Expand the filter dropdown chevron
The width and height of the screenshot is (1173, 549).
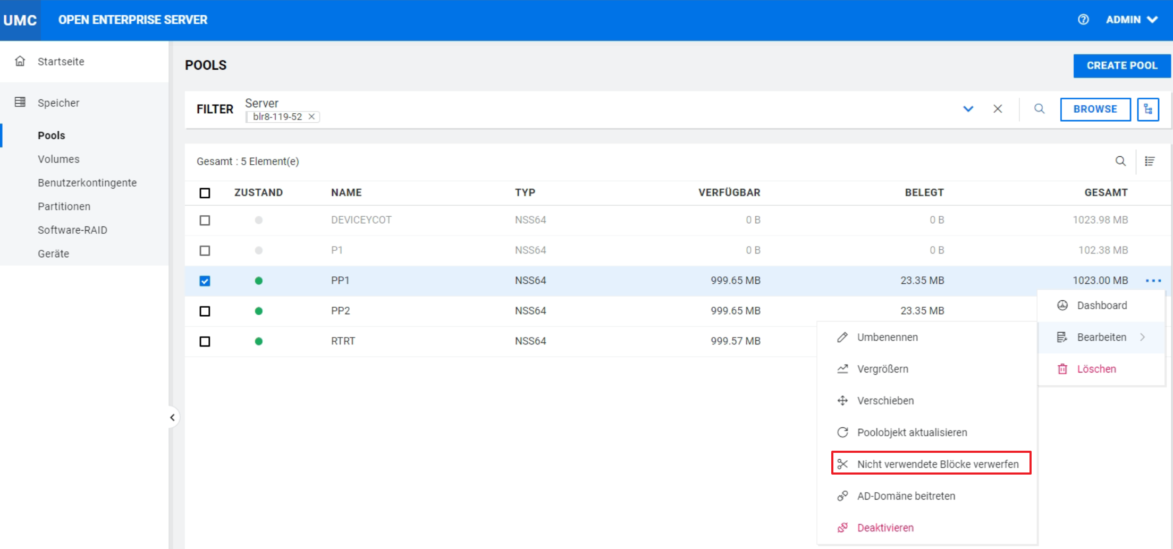(x=968, y=109)
